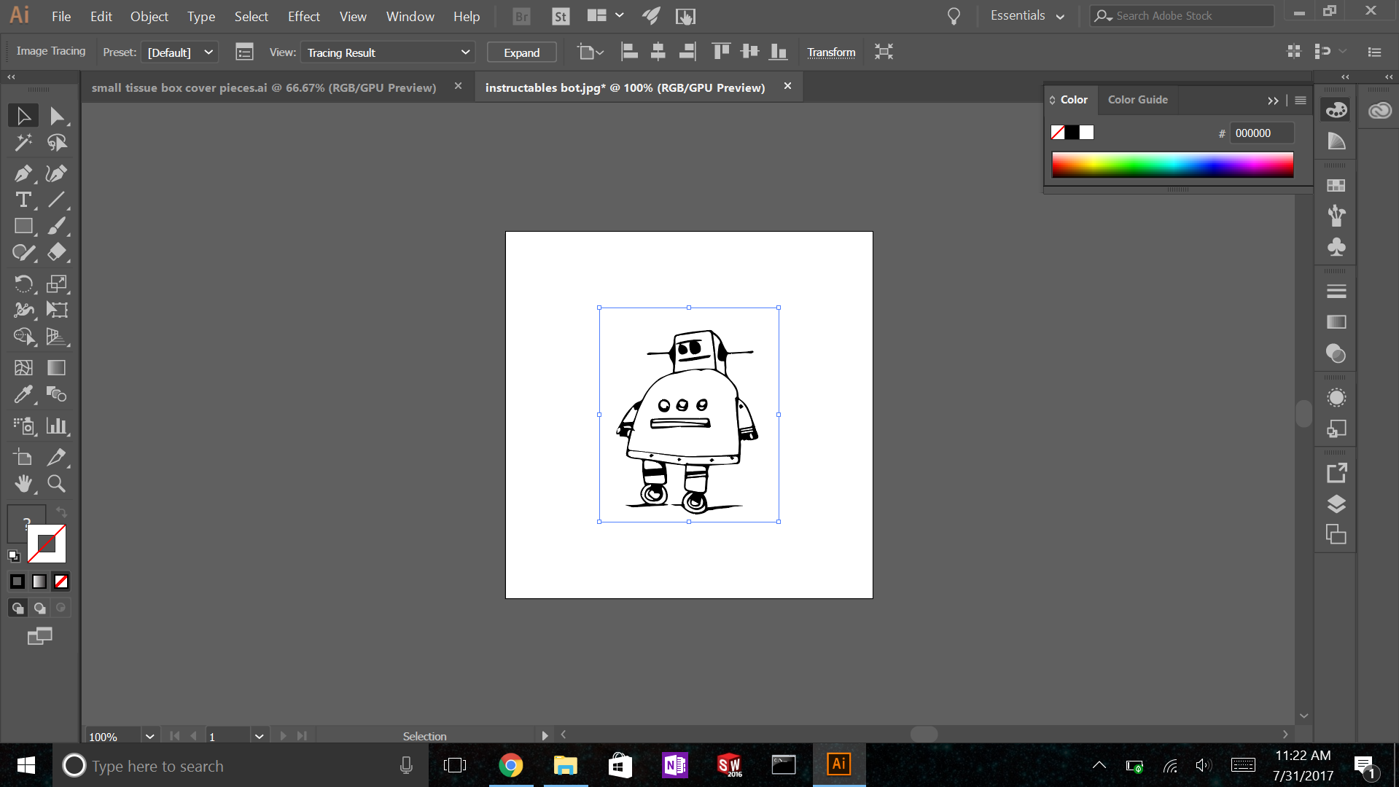Screen dimensions: 1399x787
Task: Show the status bar options arrow
Action: click(545, 736)
